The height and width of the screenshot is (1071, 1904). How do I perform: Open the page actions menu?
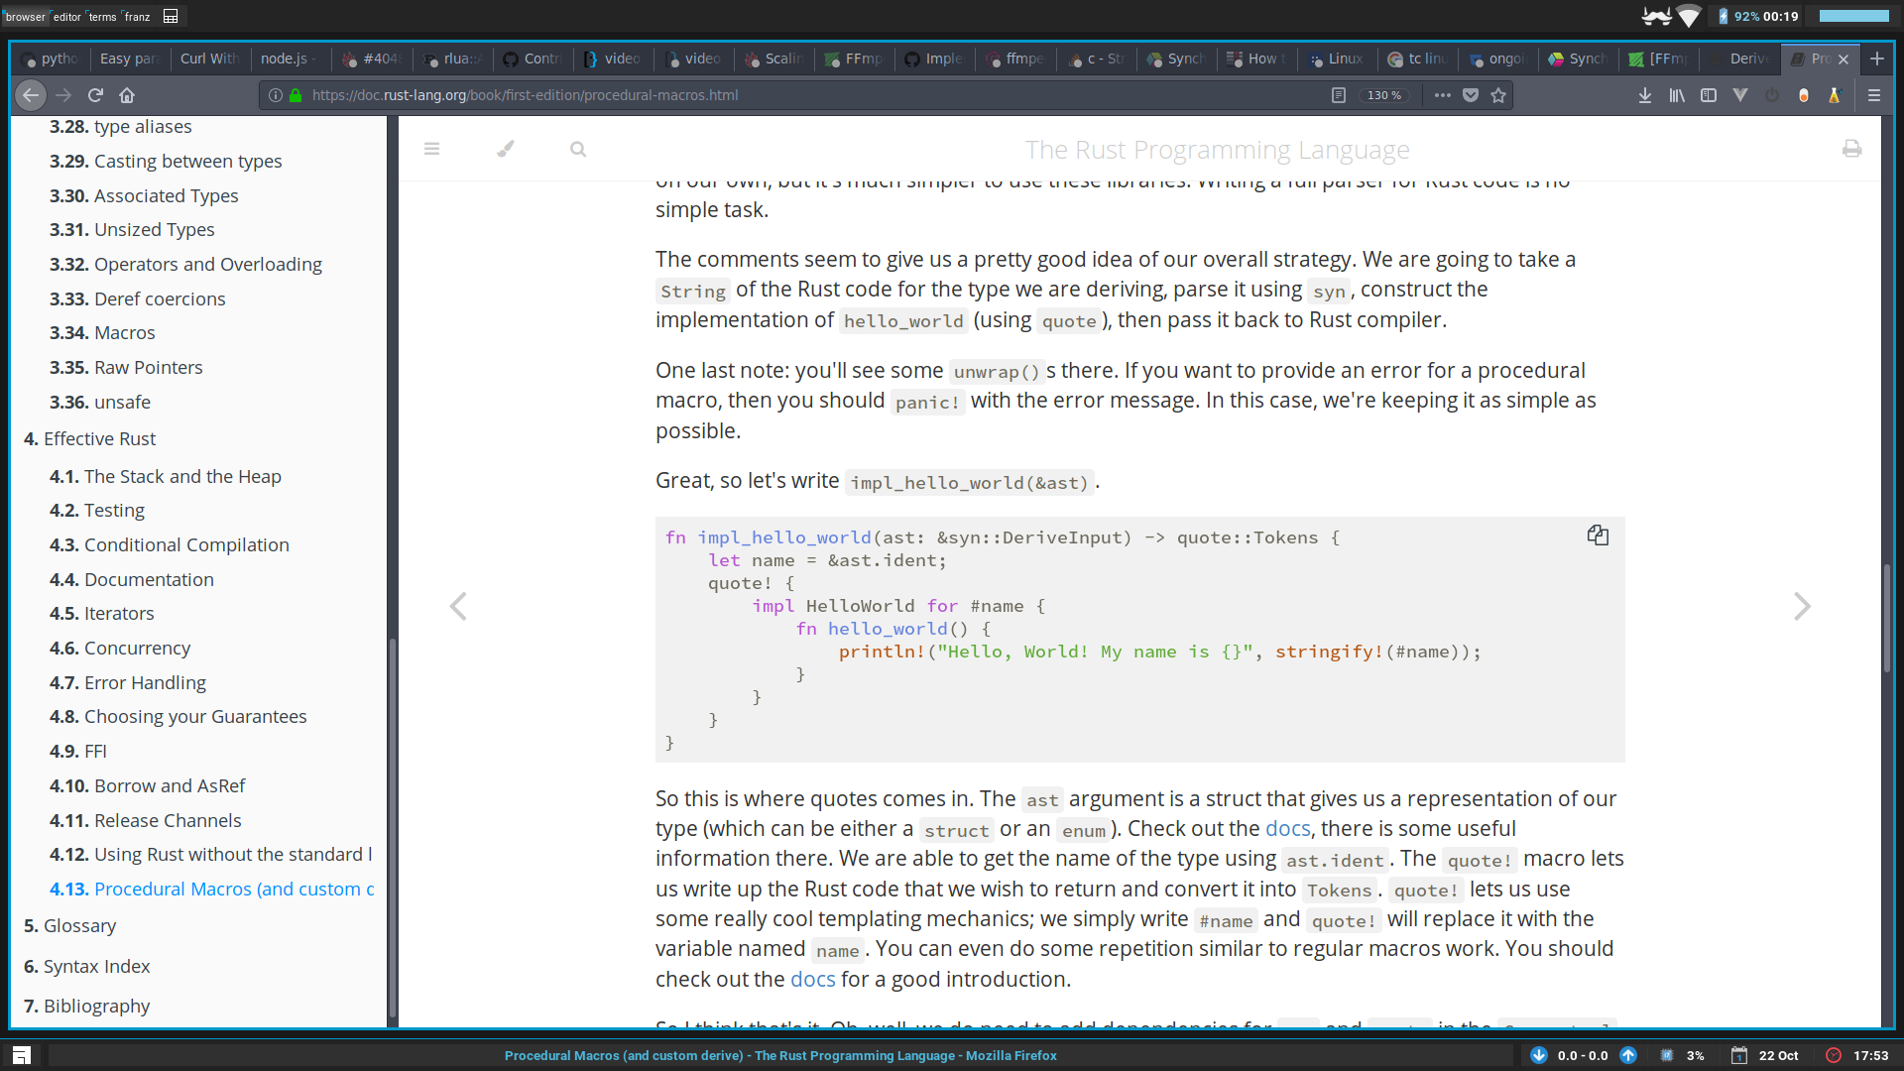click(1443, 95)
